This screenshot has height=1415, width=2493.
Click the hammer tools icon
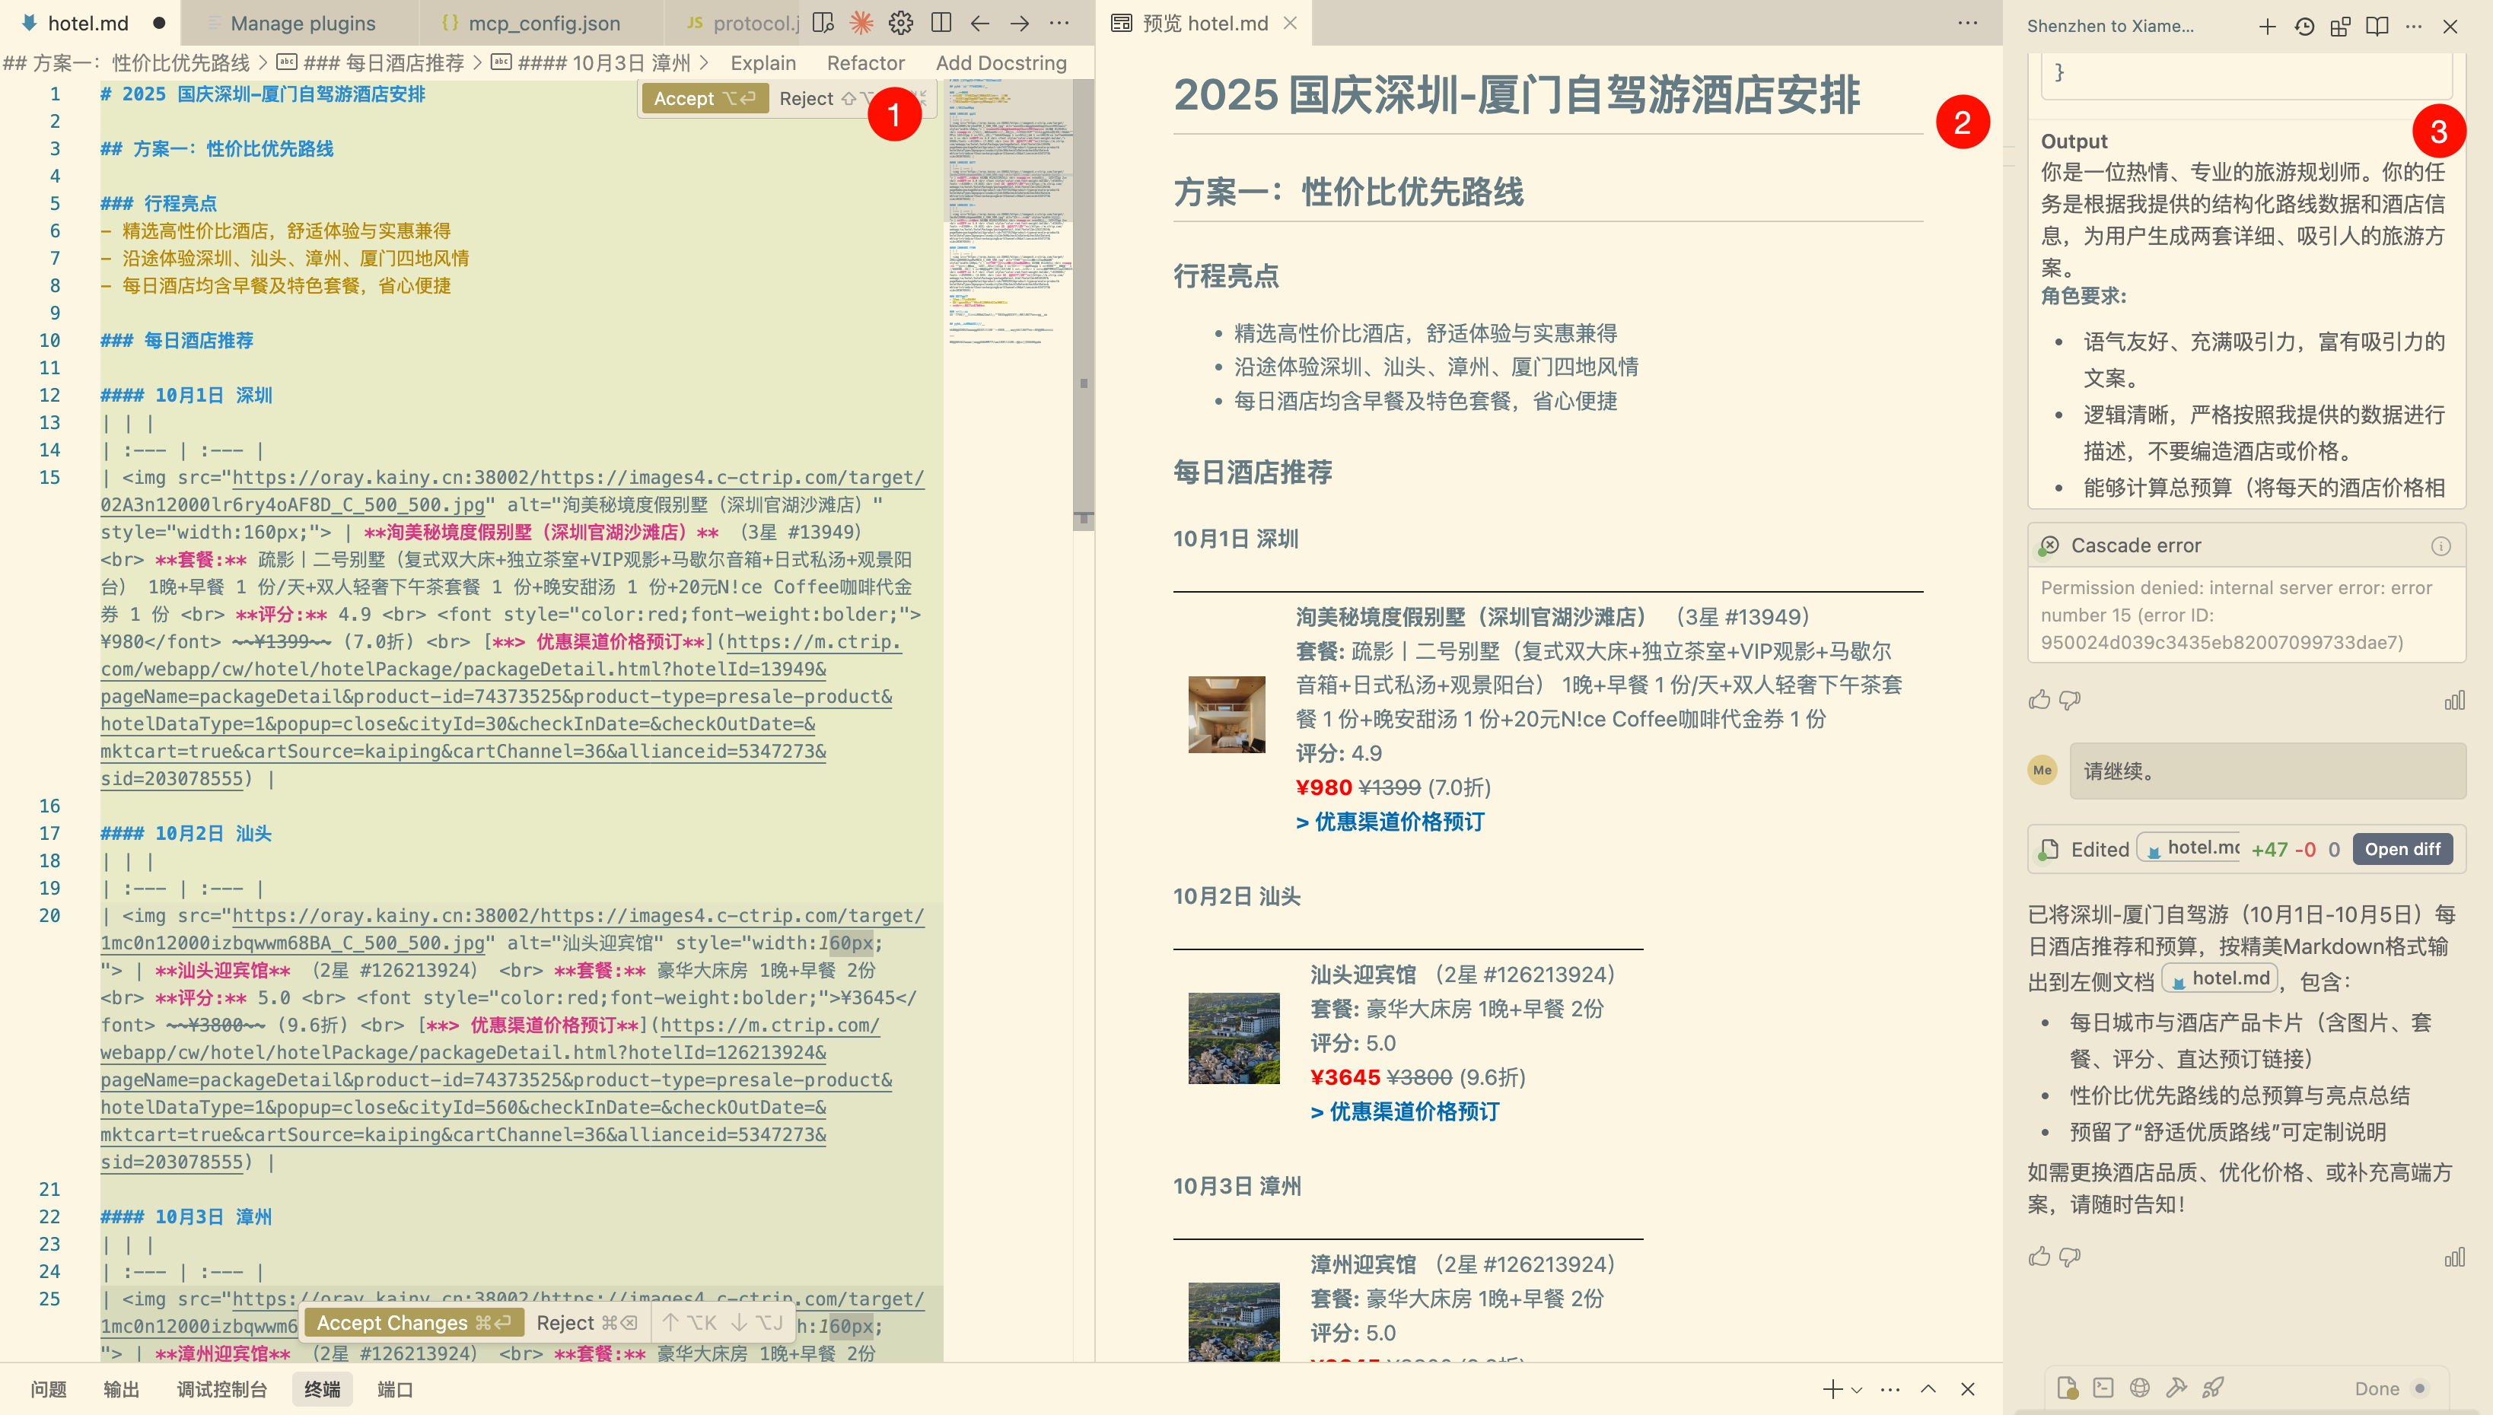click(2176, 1388)
